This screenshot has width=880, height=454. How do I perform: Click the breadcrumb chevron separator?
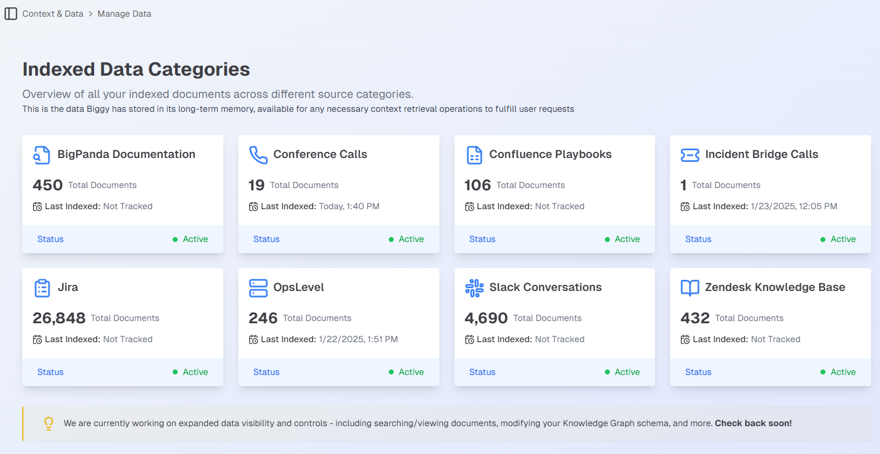pyautogui.click(x=90, y=14)
